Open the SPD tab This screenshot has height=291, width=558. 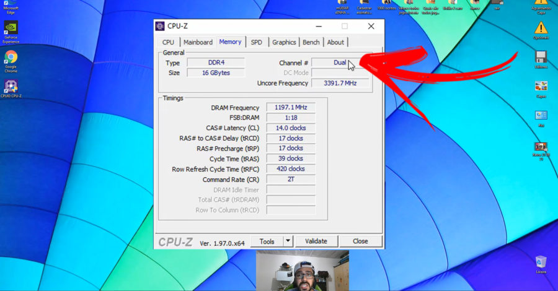click(256, 42)
